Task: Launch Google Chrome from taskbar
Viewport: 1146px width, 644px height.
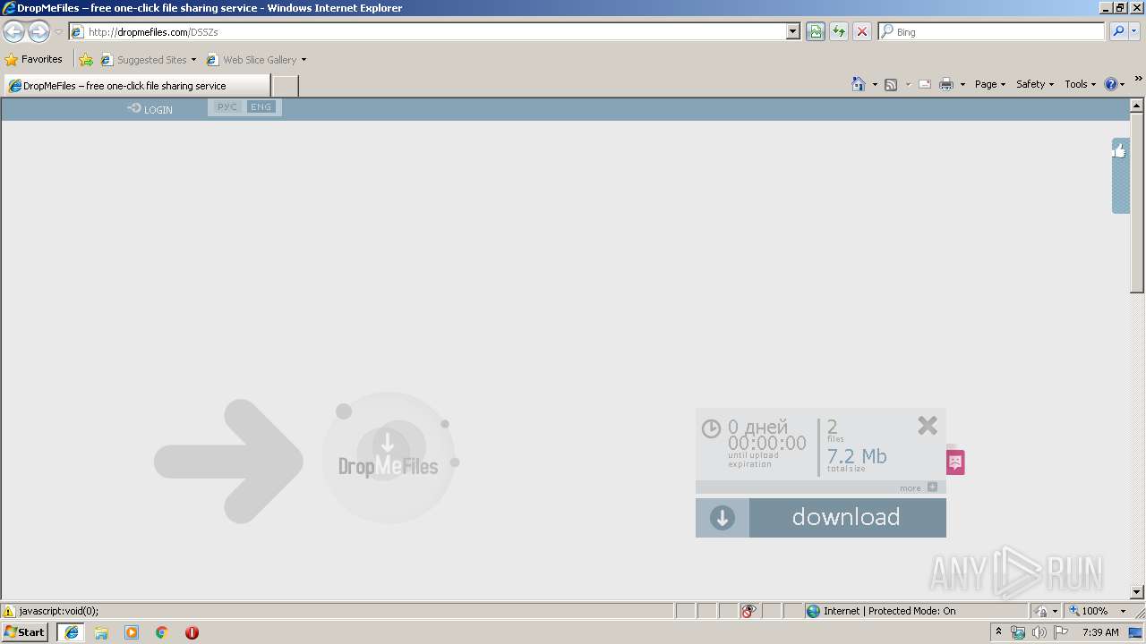Action: point(161,632)
